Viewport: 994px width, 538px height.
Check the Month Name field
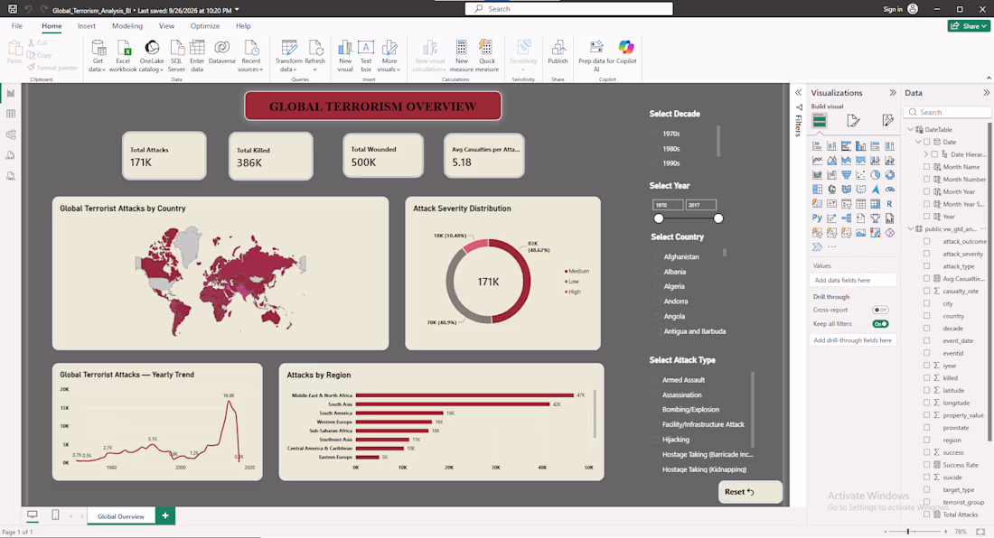point(927,167)
